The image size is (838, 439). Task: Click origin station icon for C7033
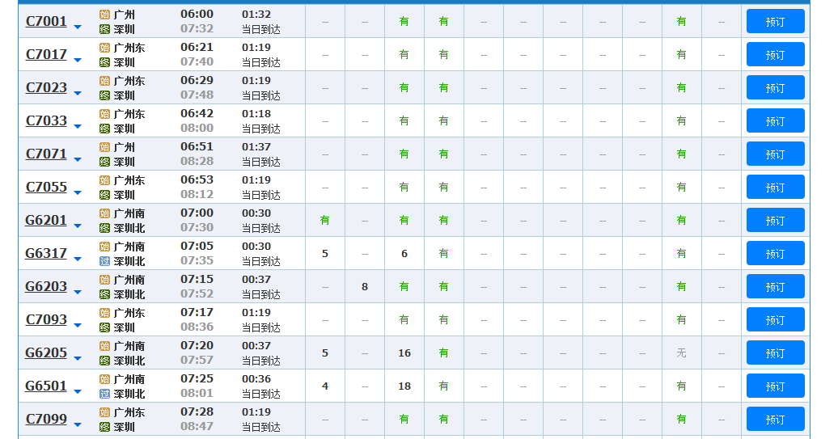coord(105,114)
